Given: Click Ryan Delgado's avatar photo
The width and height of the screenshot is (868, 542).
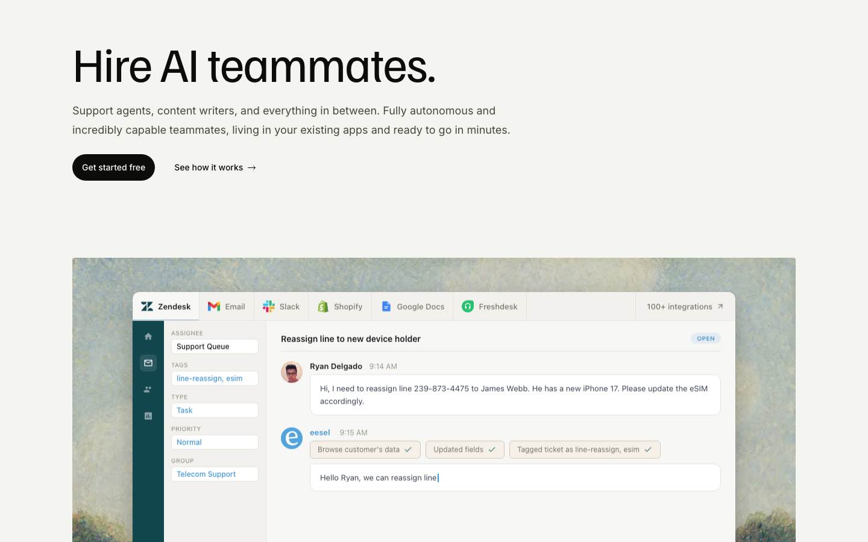Looking at the screenshot, I should click(292, 372).
